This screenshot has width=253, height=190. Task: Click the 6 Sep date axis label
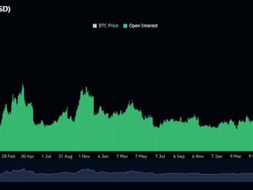tap(179, 156)
